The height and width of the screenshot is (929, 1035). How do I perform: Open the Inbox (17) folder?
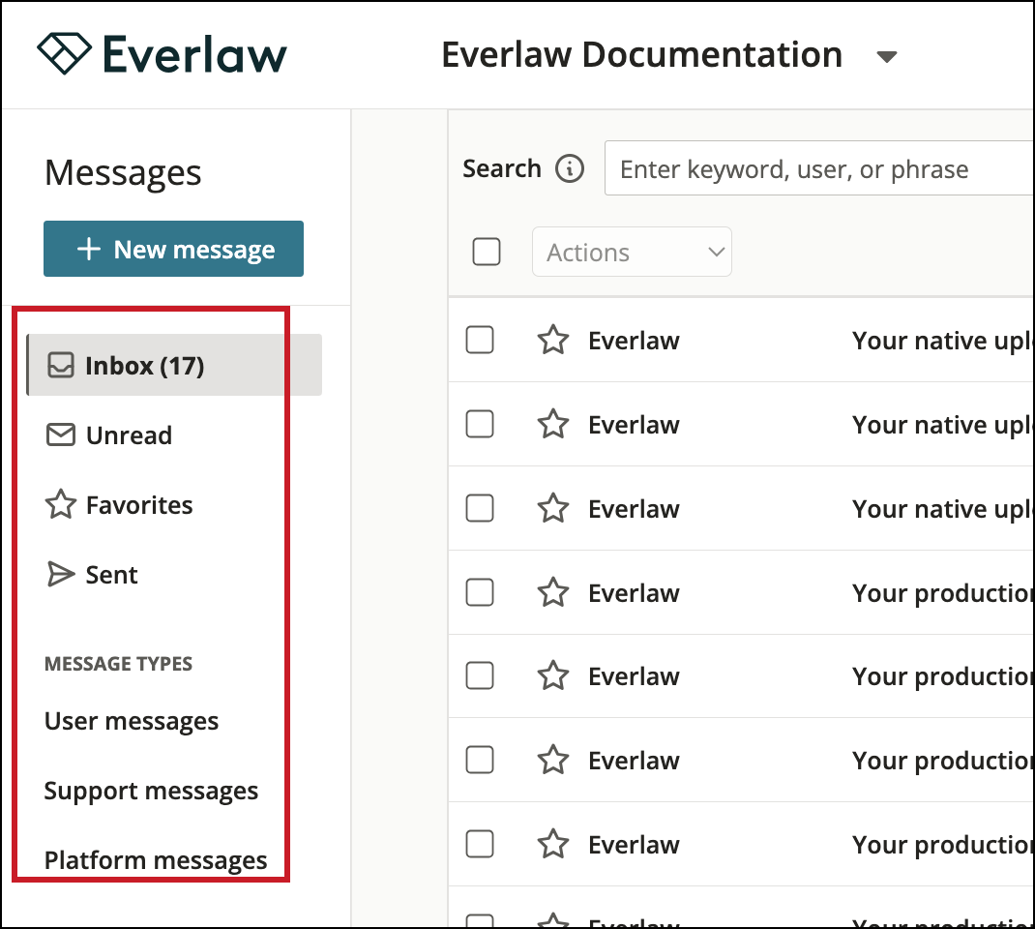point(174,365)
